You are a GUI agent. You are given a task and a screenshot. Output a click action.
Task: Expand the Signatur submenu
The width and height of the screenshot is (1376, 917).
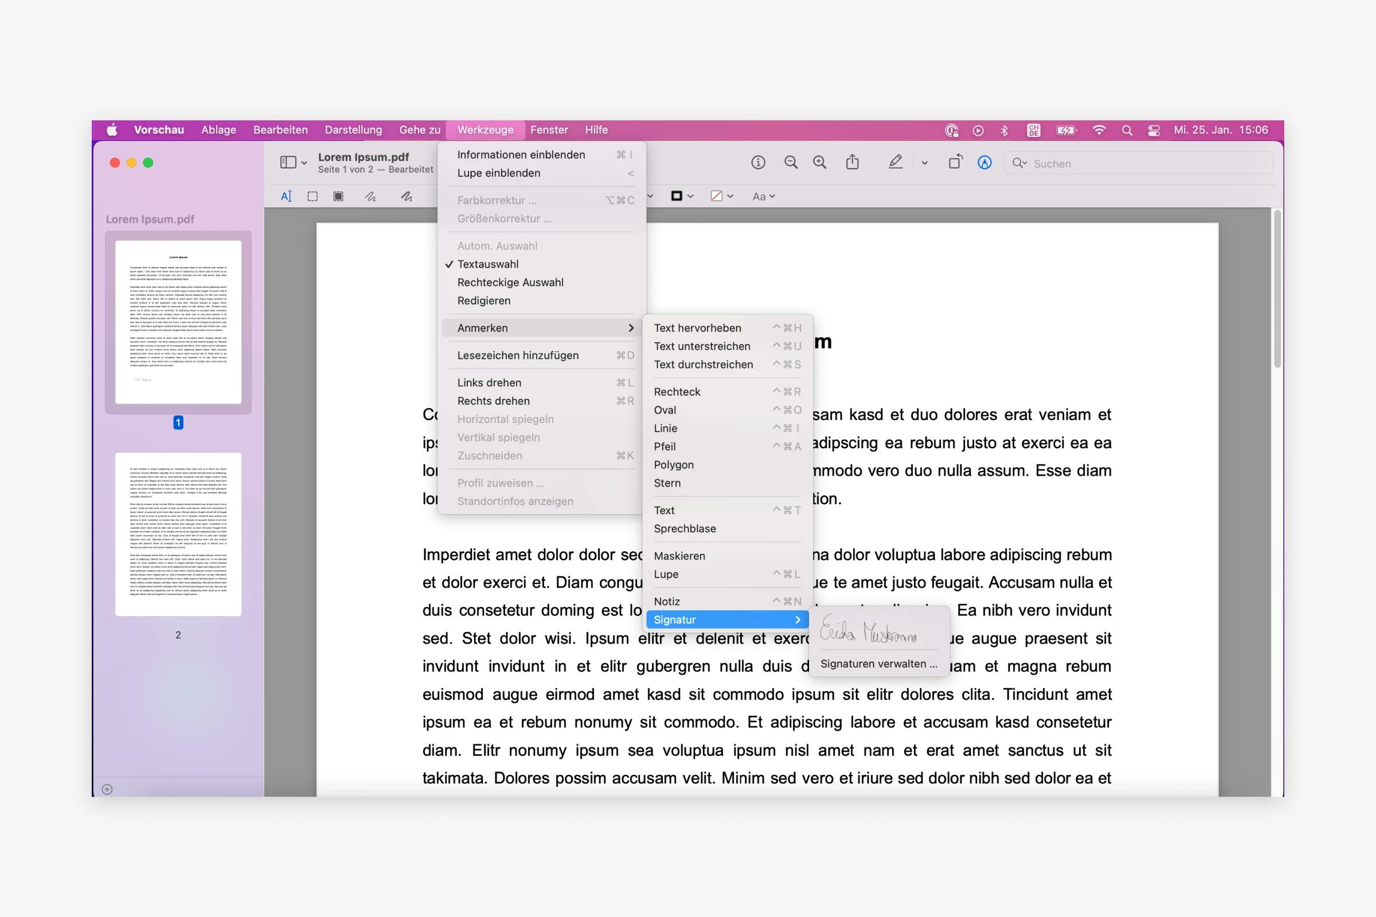pyautogui.click(x=727, y=620)
